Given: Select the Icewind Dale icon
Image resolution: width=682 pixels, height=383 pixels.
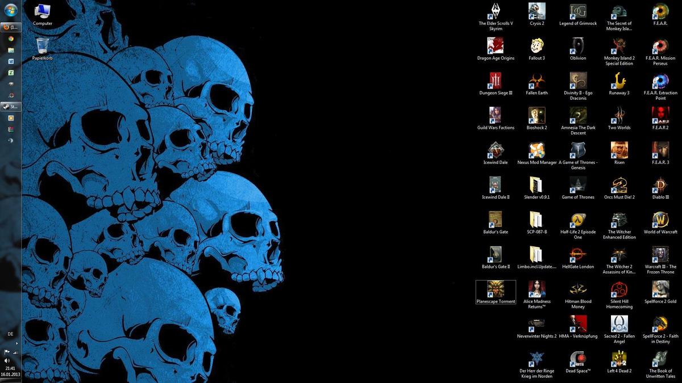Looking at the screenshot, I should (496, 153).
